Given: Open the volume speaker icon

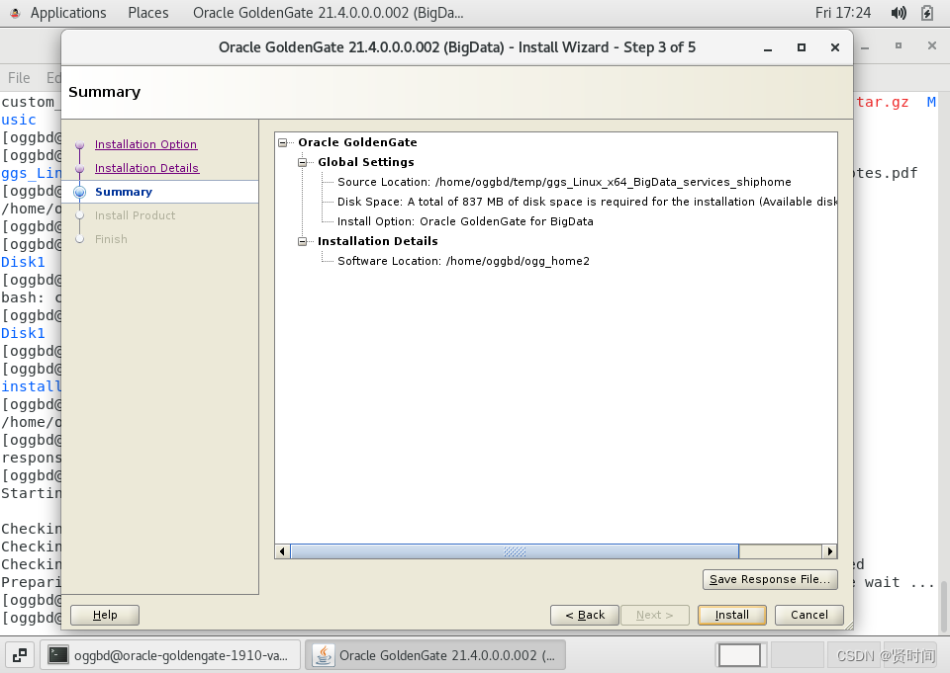Looking at the screenshot, I should [899, 13].
